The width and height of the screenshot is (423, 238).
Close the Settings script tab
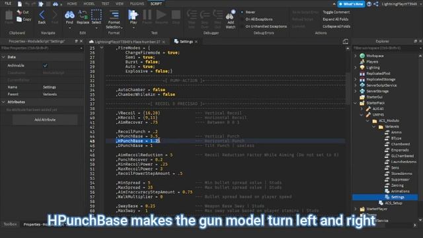pyautogui.click(x=196, y=42)
